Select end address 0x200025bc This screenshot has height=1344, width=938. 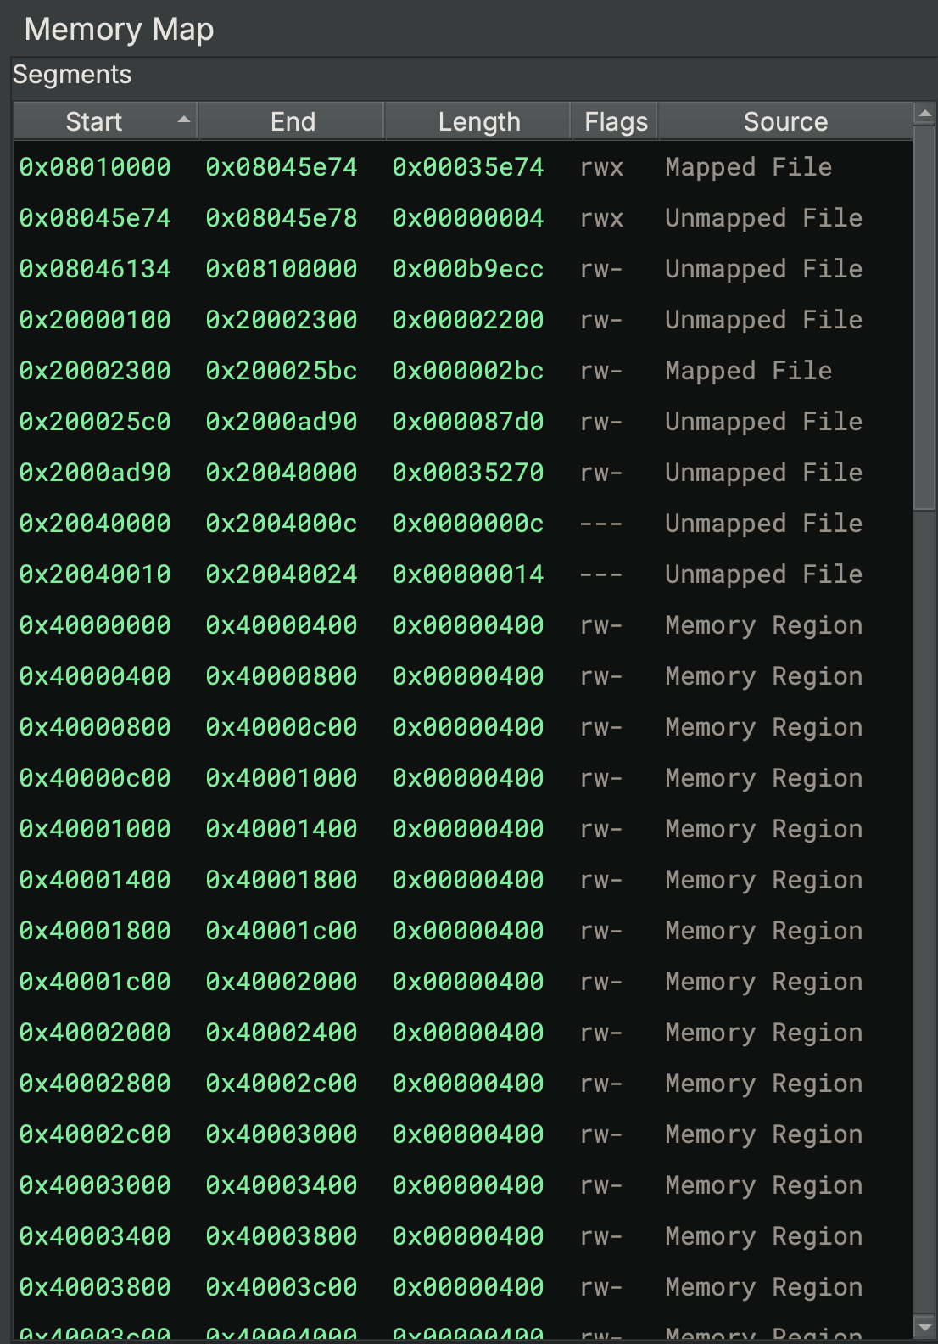(x=282, y=371)
